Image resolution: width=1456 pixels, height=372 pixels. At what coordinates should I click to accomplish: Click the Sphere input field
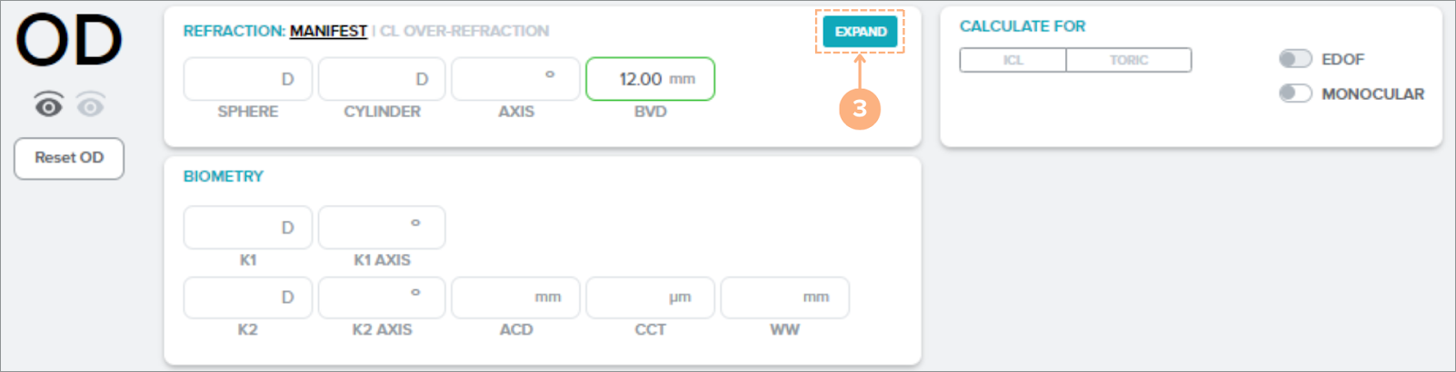pyautogui.click(x=247, y=79)
